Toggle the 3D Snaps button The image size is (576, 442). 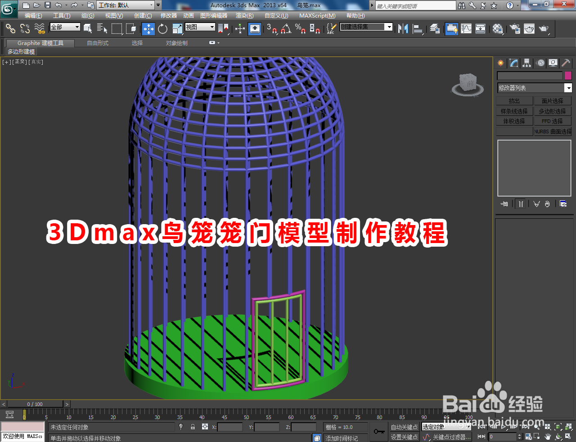click(x=271, y=29)
